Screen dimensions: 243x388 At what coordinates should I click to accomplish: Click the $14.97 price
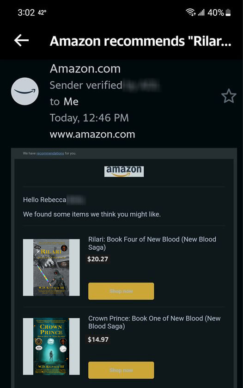[98, 339]
